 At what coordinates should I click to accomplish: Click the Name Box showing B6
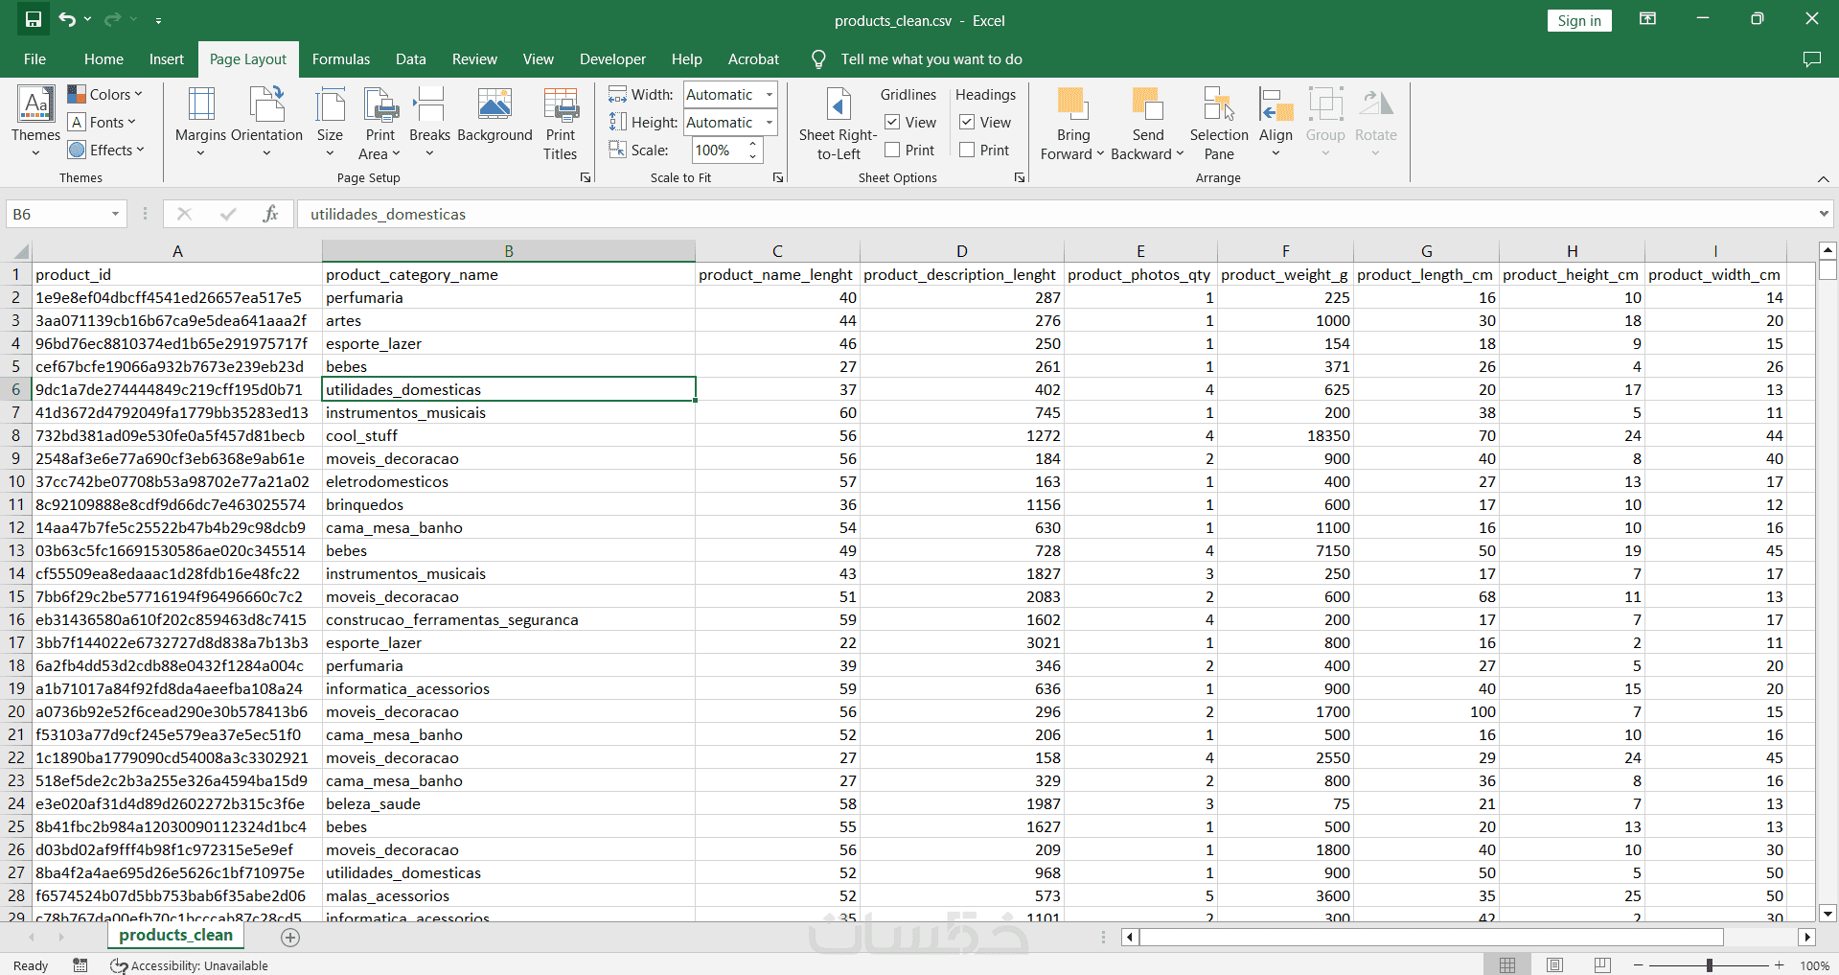click(x=57, y=214)
